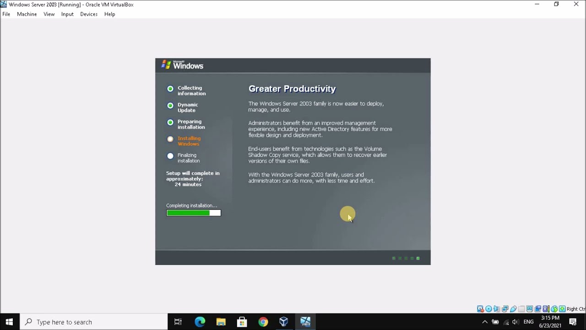This screenshot has height=330, width=586.
Task: Open the Machine menu
Action: click(x=27, y=14)
